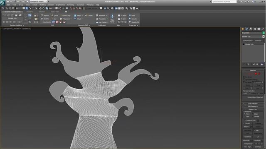Click the QuickSlice button in panel
This screenshot has width=266, height=149.
(x=248, y=137)
